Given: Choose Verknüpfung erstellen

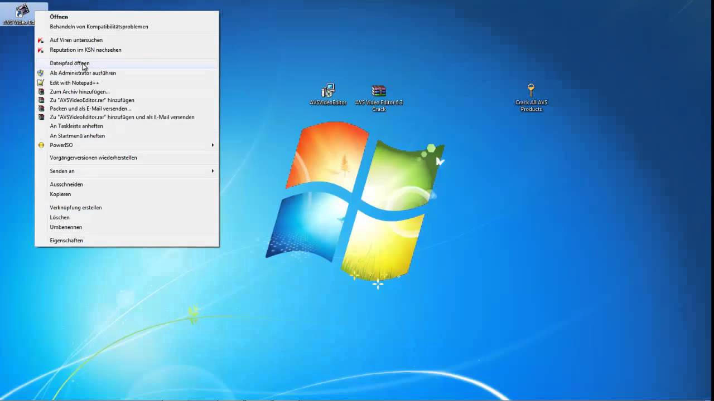Looking at the screenshot, I should click(x=127, y=208).
